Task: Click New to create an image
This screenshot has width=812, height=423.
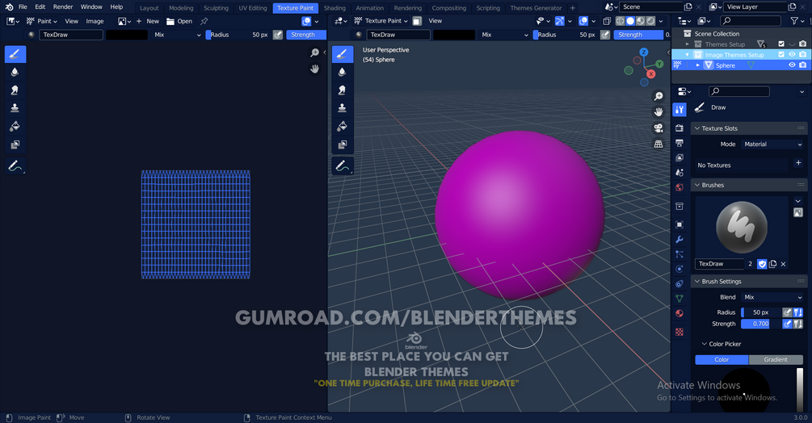Action: tap(148, 21)
